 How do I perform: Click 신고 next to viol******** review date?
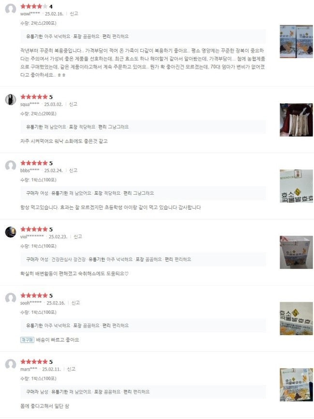pos(78,236)
